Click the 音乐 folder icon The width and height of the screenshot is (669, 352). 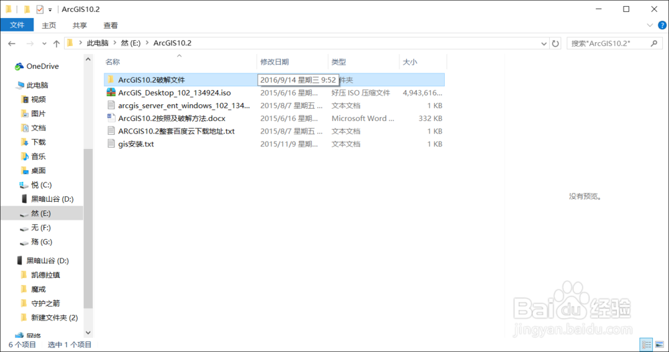pos(25,156)
